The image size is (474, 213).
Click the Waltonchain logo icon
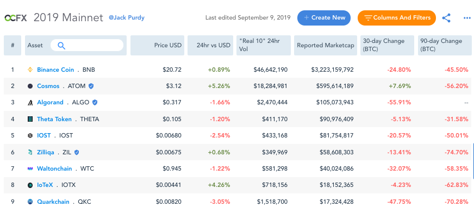click(x=30, y=168)
